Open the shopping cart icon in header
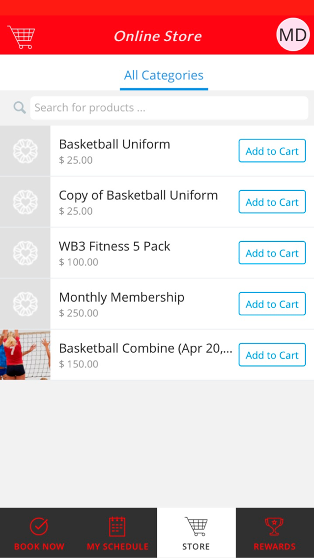Viewport: 314px width, 558px height. point(21,37)
